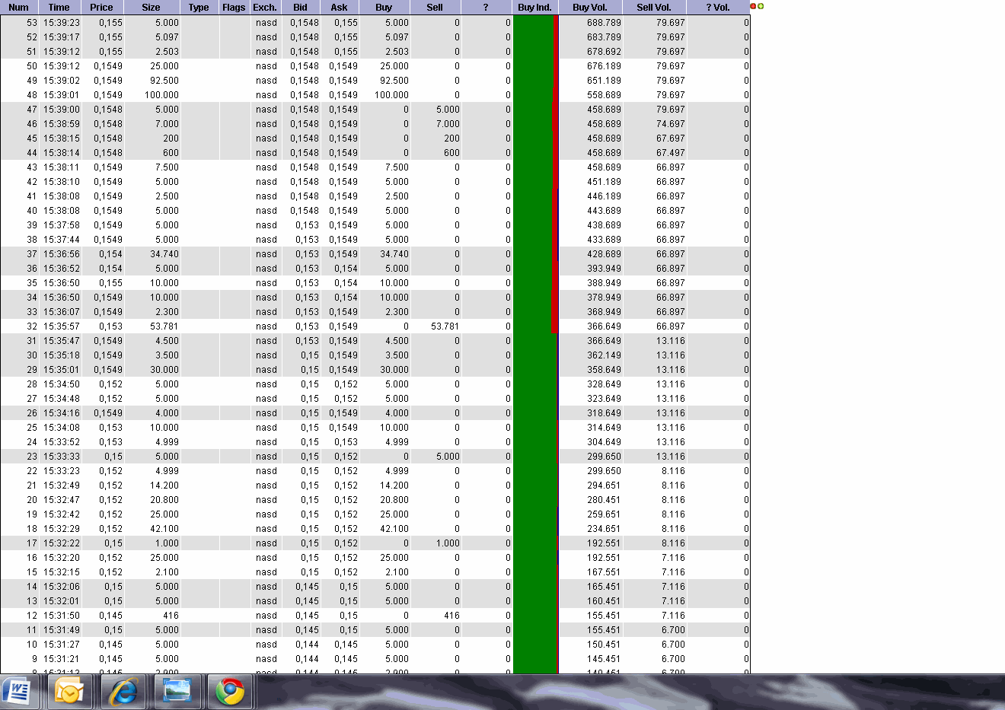Select trade row 32 sized 53.781
The width and height of the screenshot is (1005, 710).
coord(228,326)
